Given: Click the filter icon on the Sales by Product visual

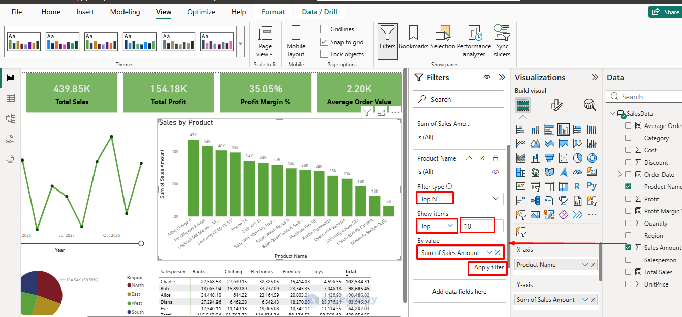Looking at the screenshot, I should coord(366,112).
